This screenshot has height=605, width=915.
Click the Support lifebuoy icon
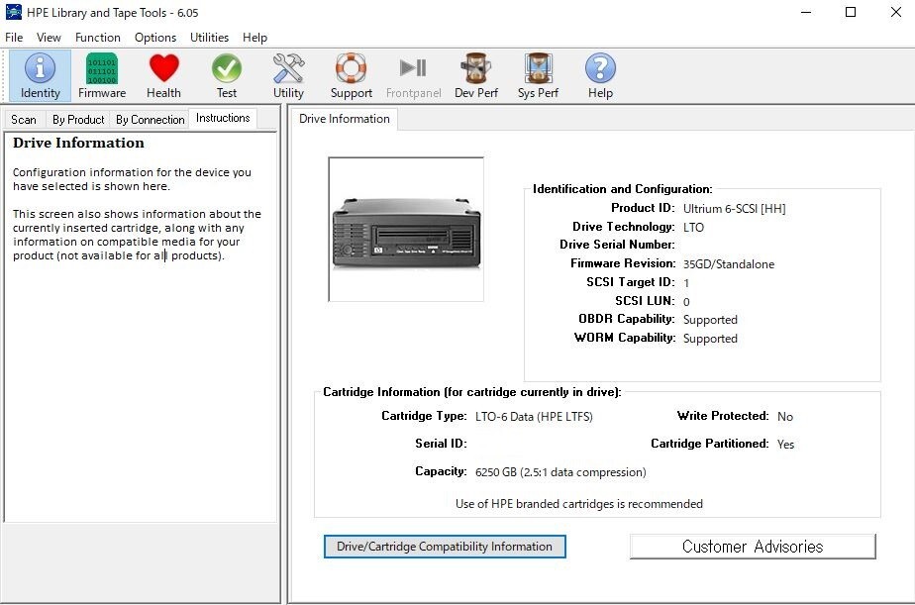pyautogui.click(x=351, y=76)
